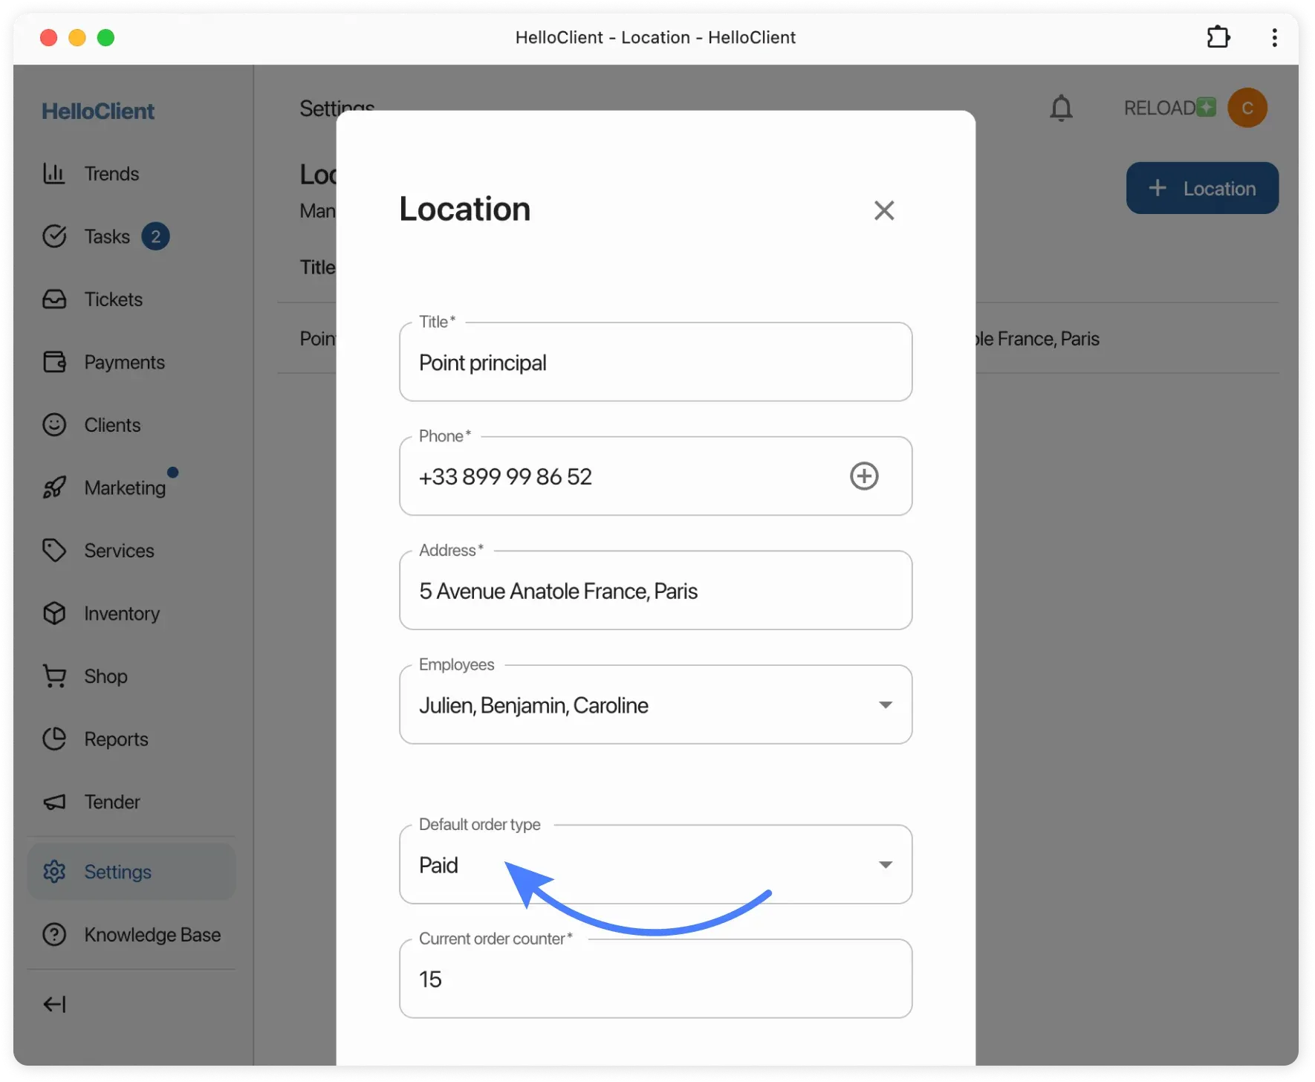Click the Current order counter field
The image size is (1315, 1082).
point(655,979)
